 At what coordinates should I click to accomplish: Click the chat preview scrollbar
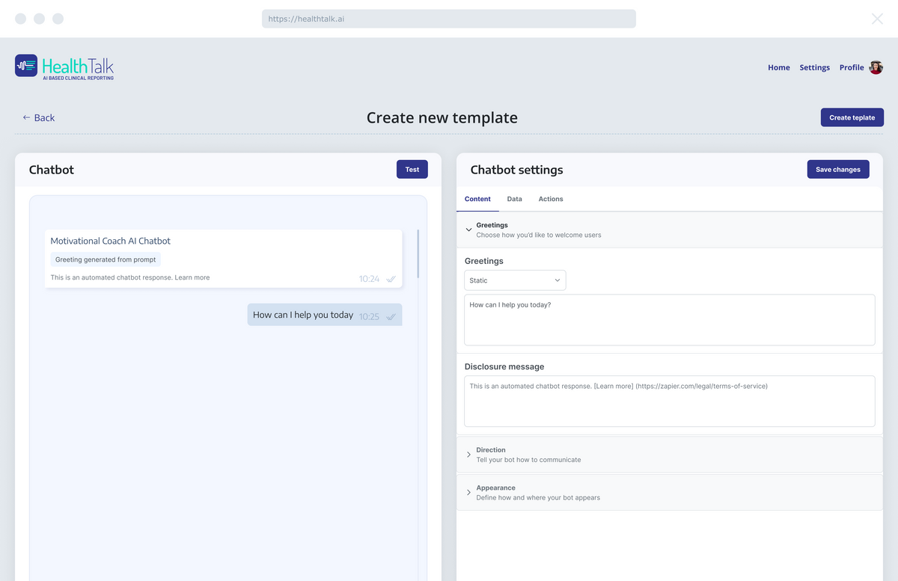[418, 254]
